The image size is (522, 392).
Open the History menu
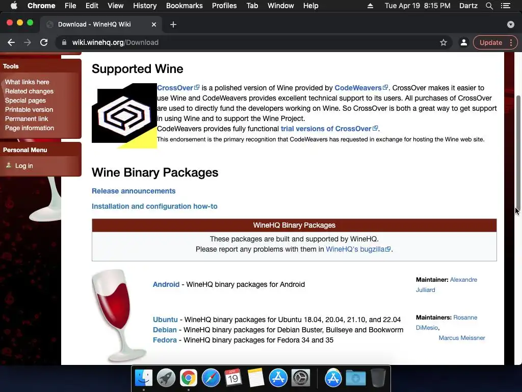point(145,6)
